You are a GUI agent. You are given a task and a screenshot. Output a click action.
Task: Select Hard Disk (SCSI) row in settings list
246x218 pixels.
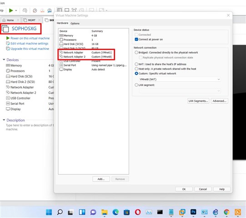pos(93,44)
